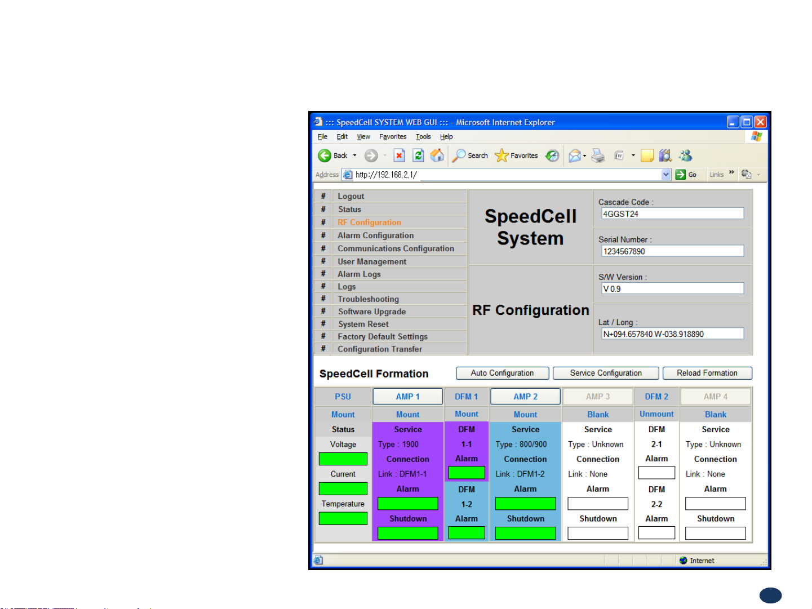Click the Cascade Code input field
Viewport: 812px width, 609px height.
click(672, 214)
